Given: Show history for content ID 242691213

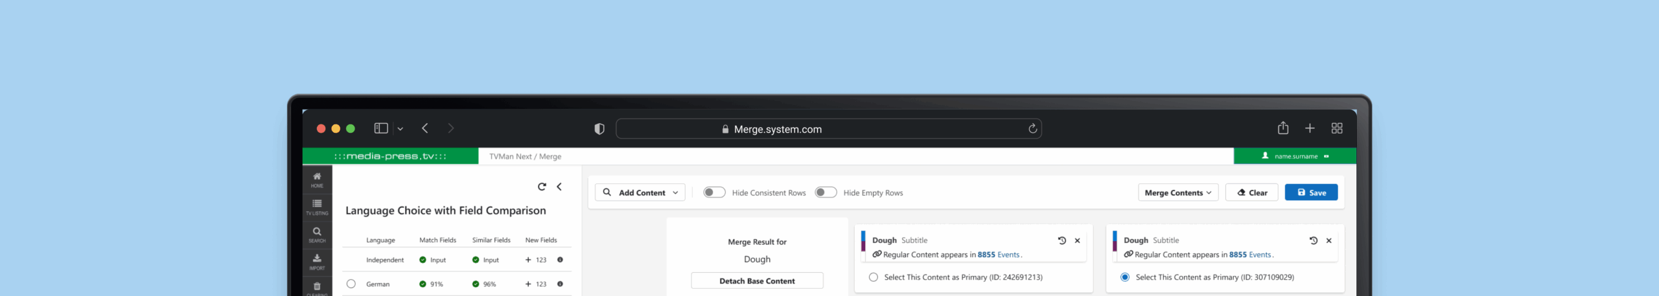Looking at the screenshot, I should [1062, 240].
